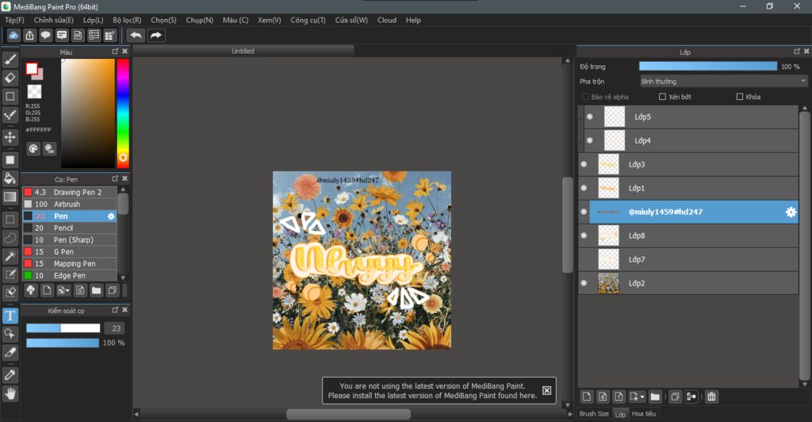Expand the add-brush dropdown button

pyautogui.click(x=63, y=290)
